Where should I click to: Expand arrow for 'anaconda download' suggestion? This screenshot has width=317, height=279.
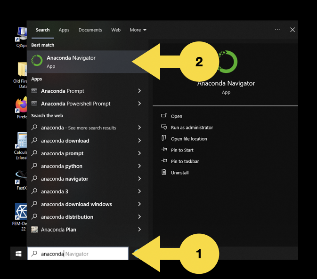(x=139, y=141)
